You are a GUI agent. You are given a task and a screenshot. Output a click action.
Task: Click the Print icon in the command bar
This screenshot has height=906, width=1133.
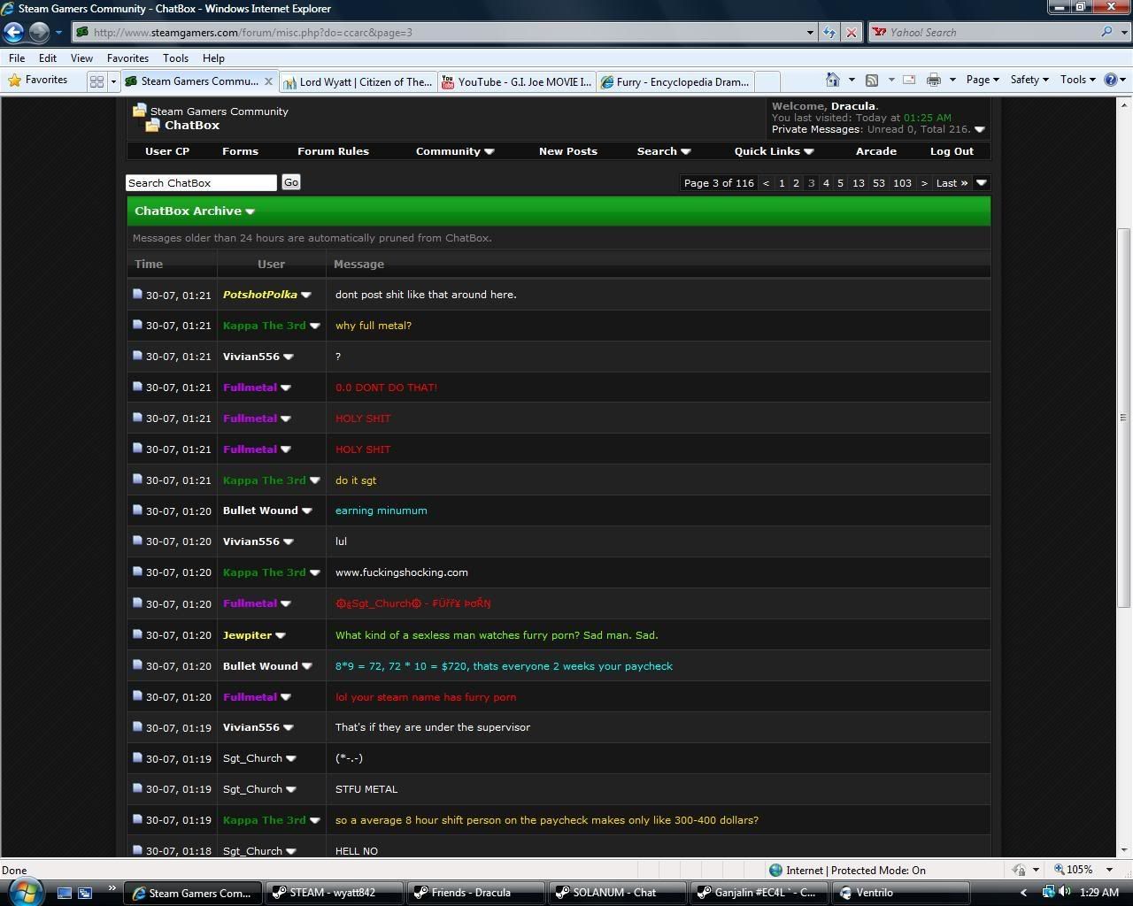pos(933,81)
